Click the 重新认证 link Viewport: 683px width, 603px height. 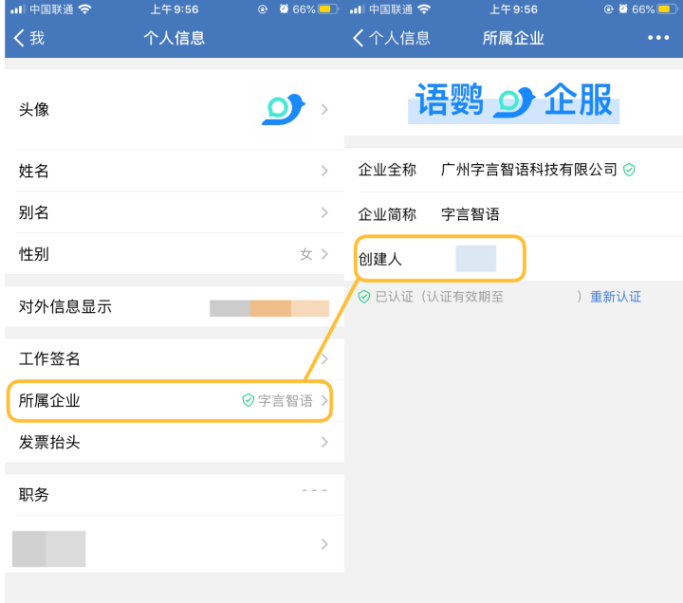(616, 297)
